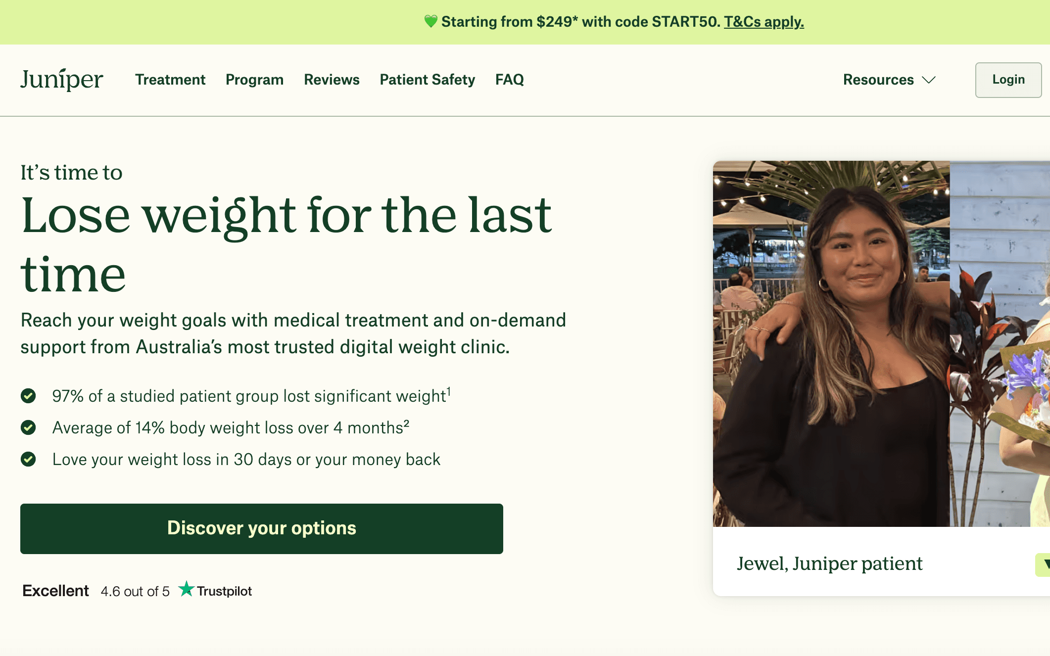Open the Reviews page
This screenshot has height=656, width=1050.
coord(332,80)
